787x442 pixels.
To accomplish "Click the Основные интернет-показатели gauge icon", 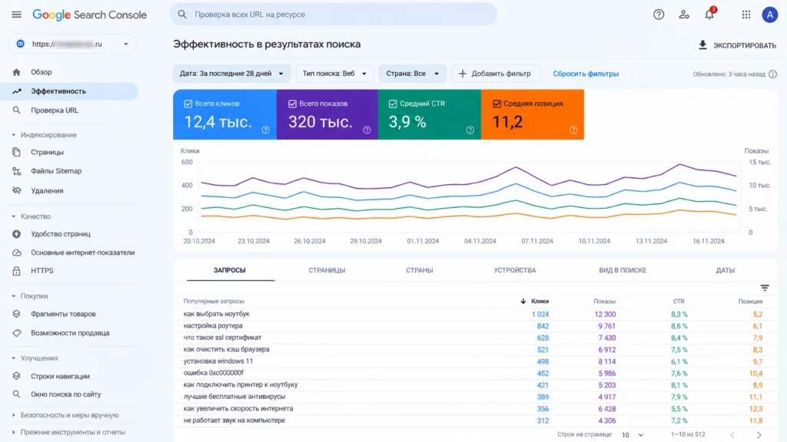I will point(17,252).
